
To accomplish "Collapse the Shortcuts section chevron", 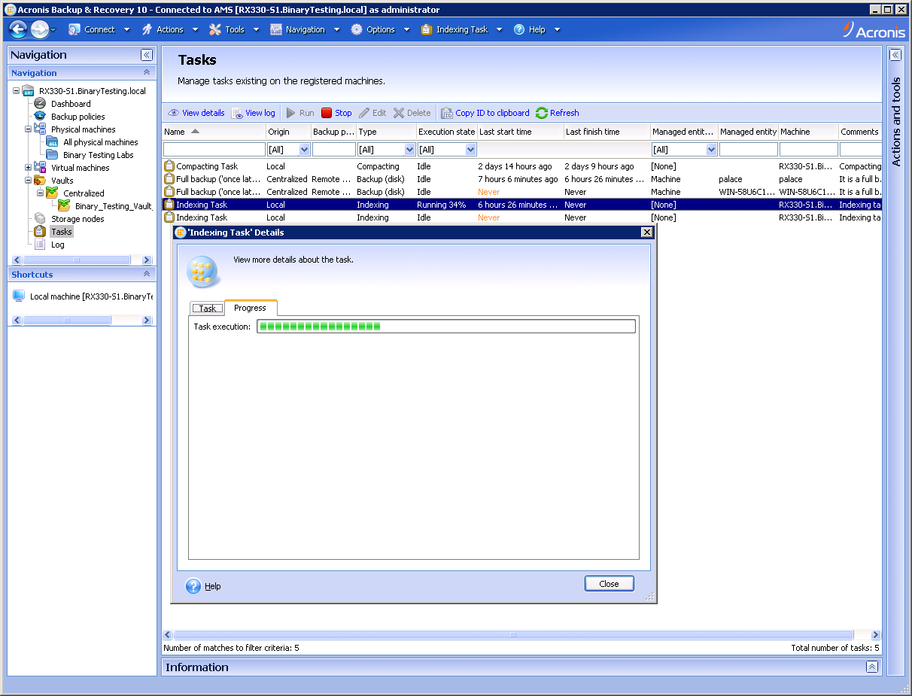I will tap(147, 275).
